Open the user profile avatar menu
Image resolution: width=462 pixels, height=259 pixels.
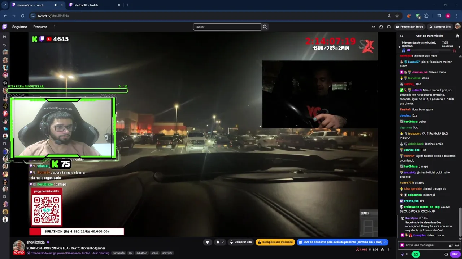pyautogui.click(x=457, y=27)
